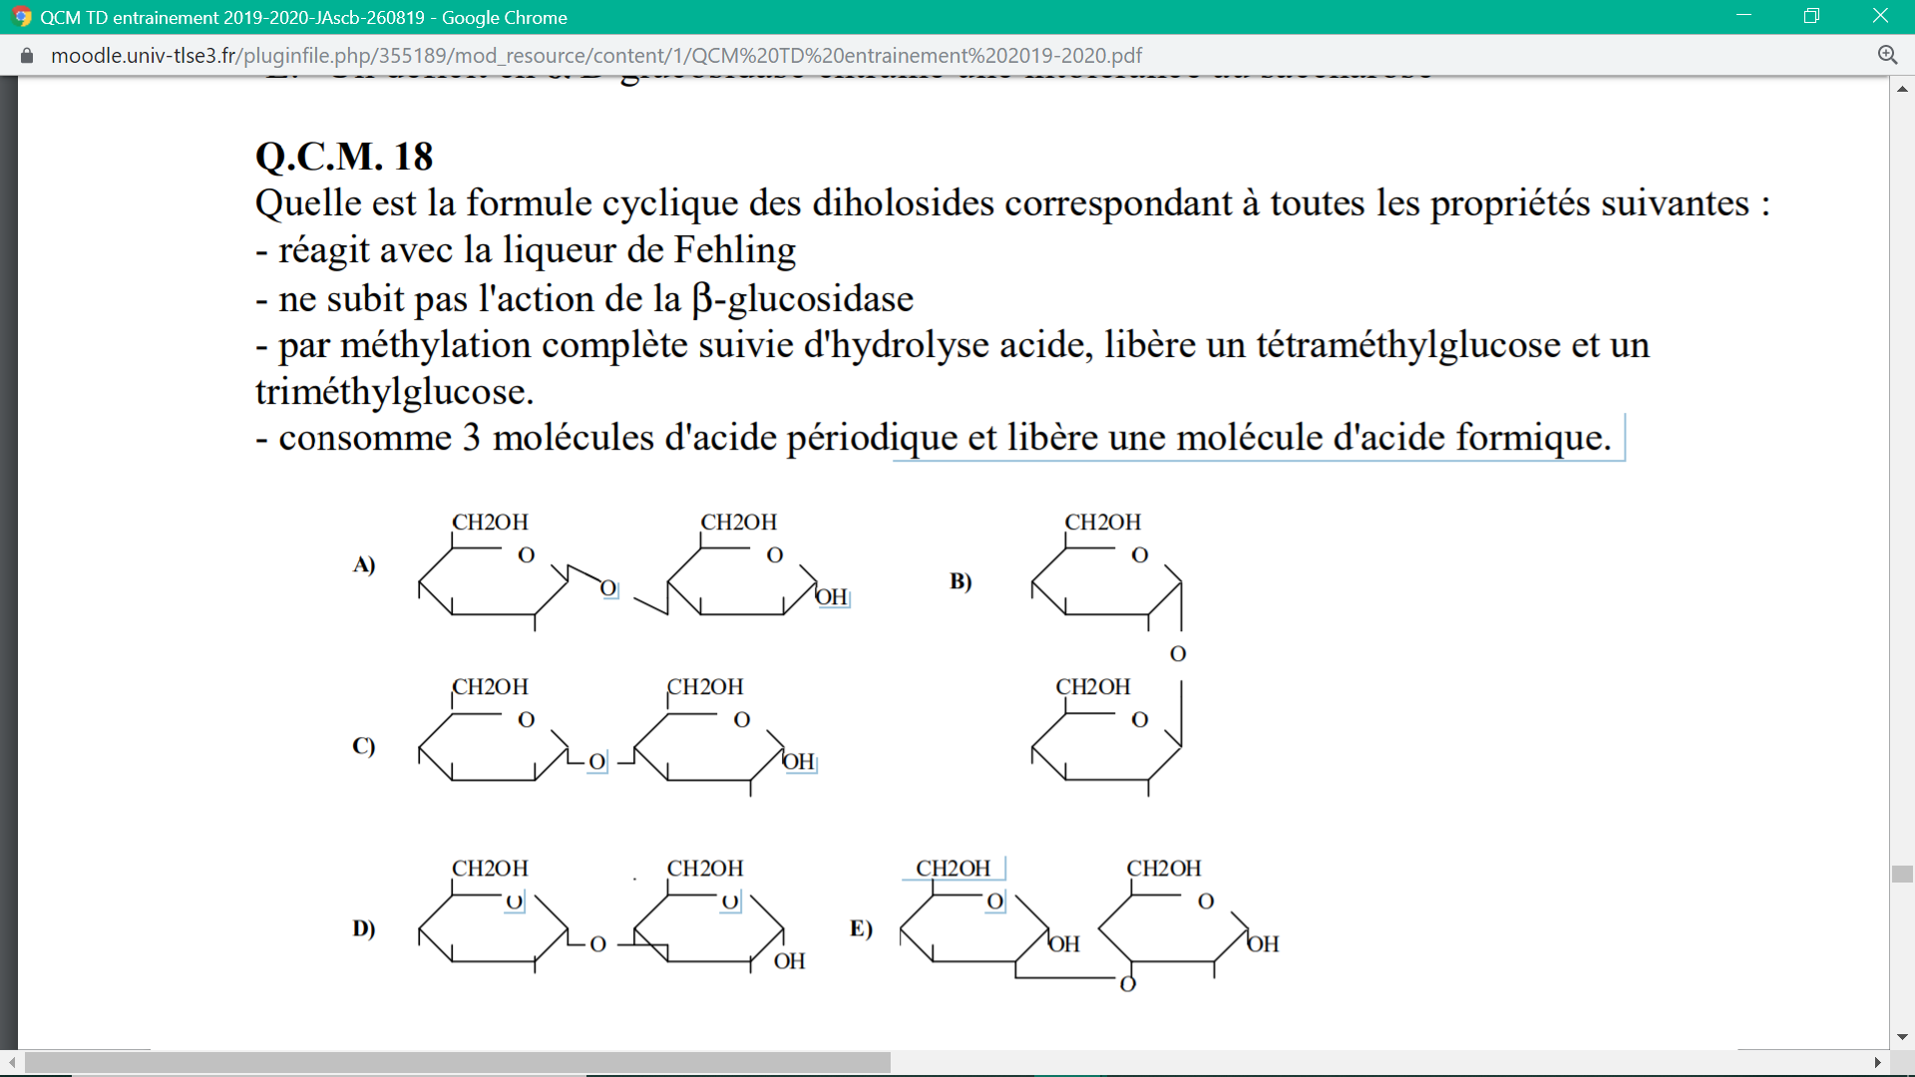1915x1077 pixels.
Task: Click the zoom magnifier icon in address bar
Action: [x=1887, y=56]
